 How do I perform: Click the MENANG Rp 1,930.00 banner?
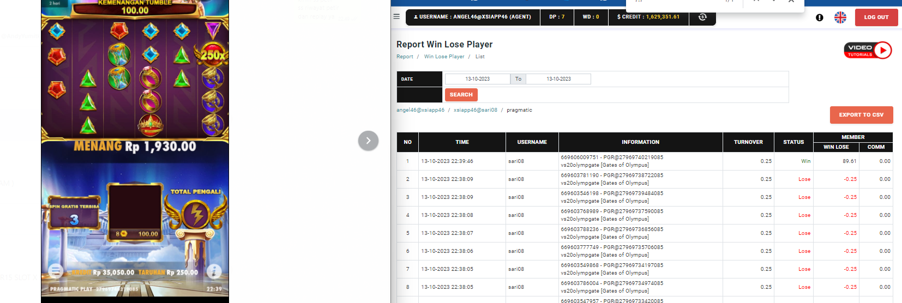[135, 147]
